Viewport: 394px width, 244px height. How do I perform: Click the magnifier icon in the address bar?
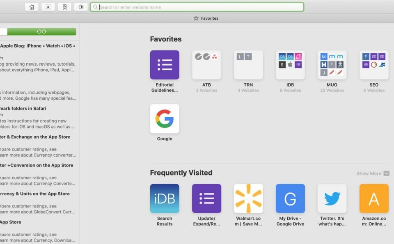tap(95, 7)
